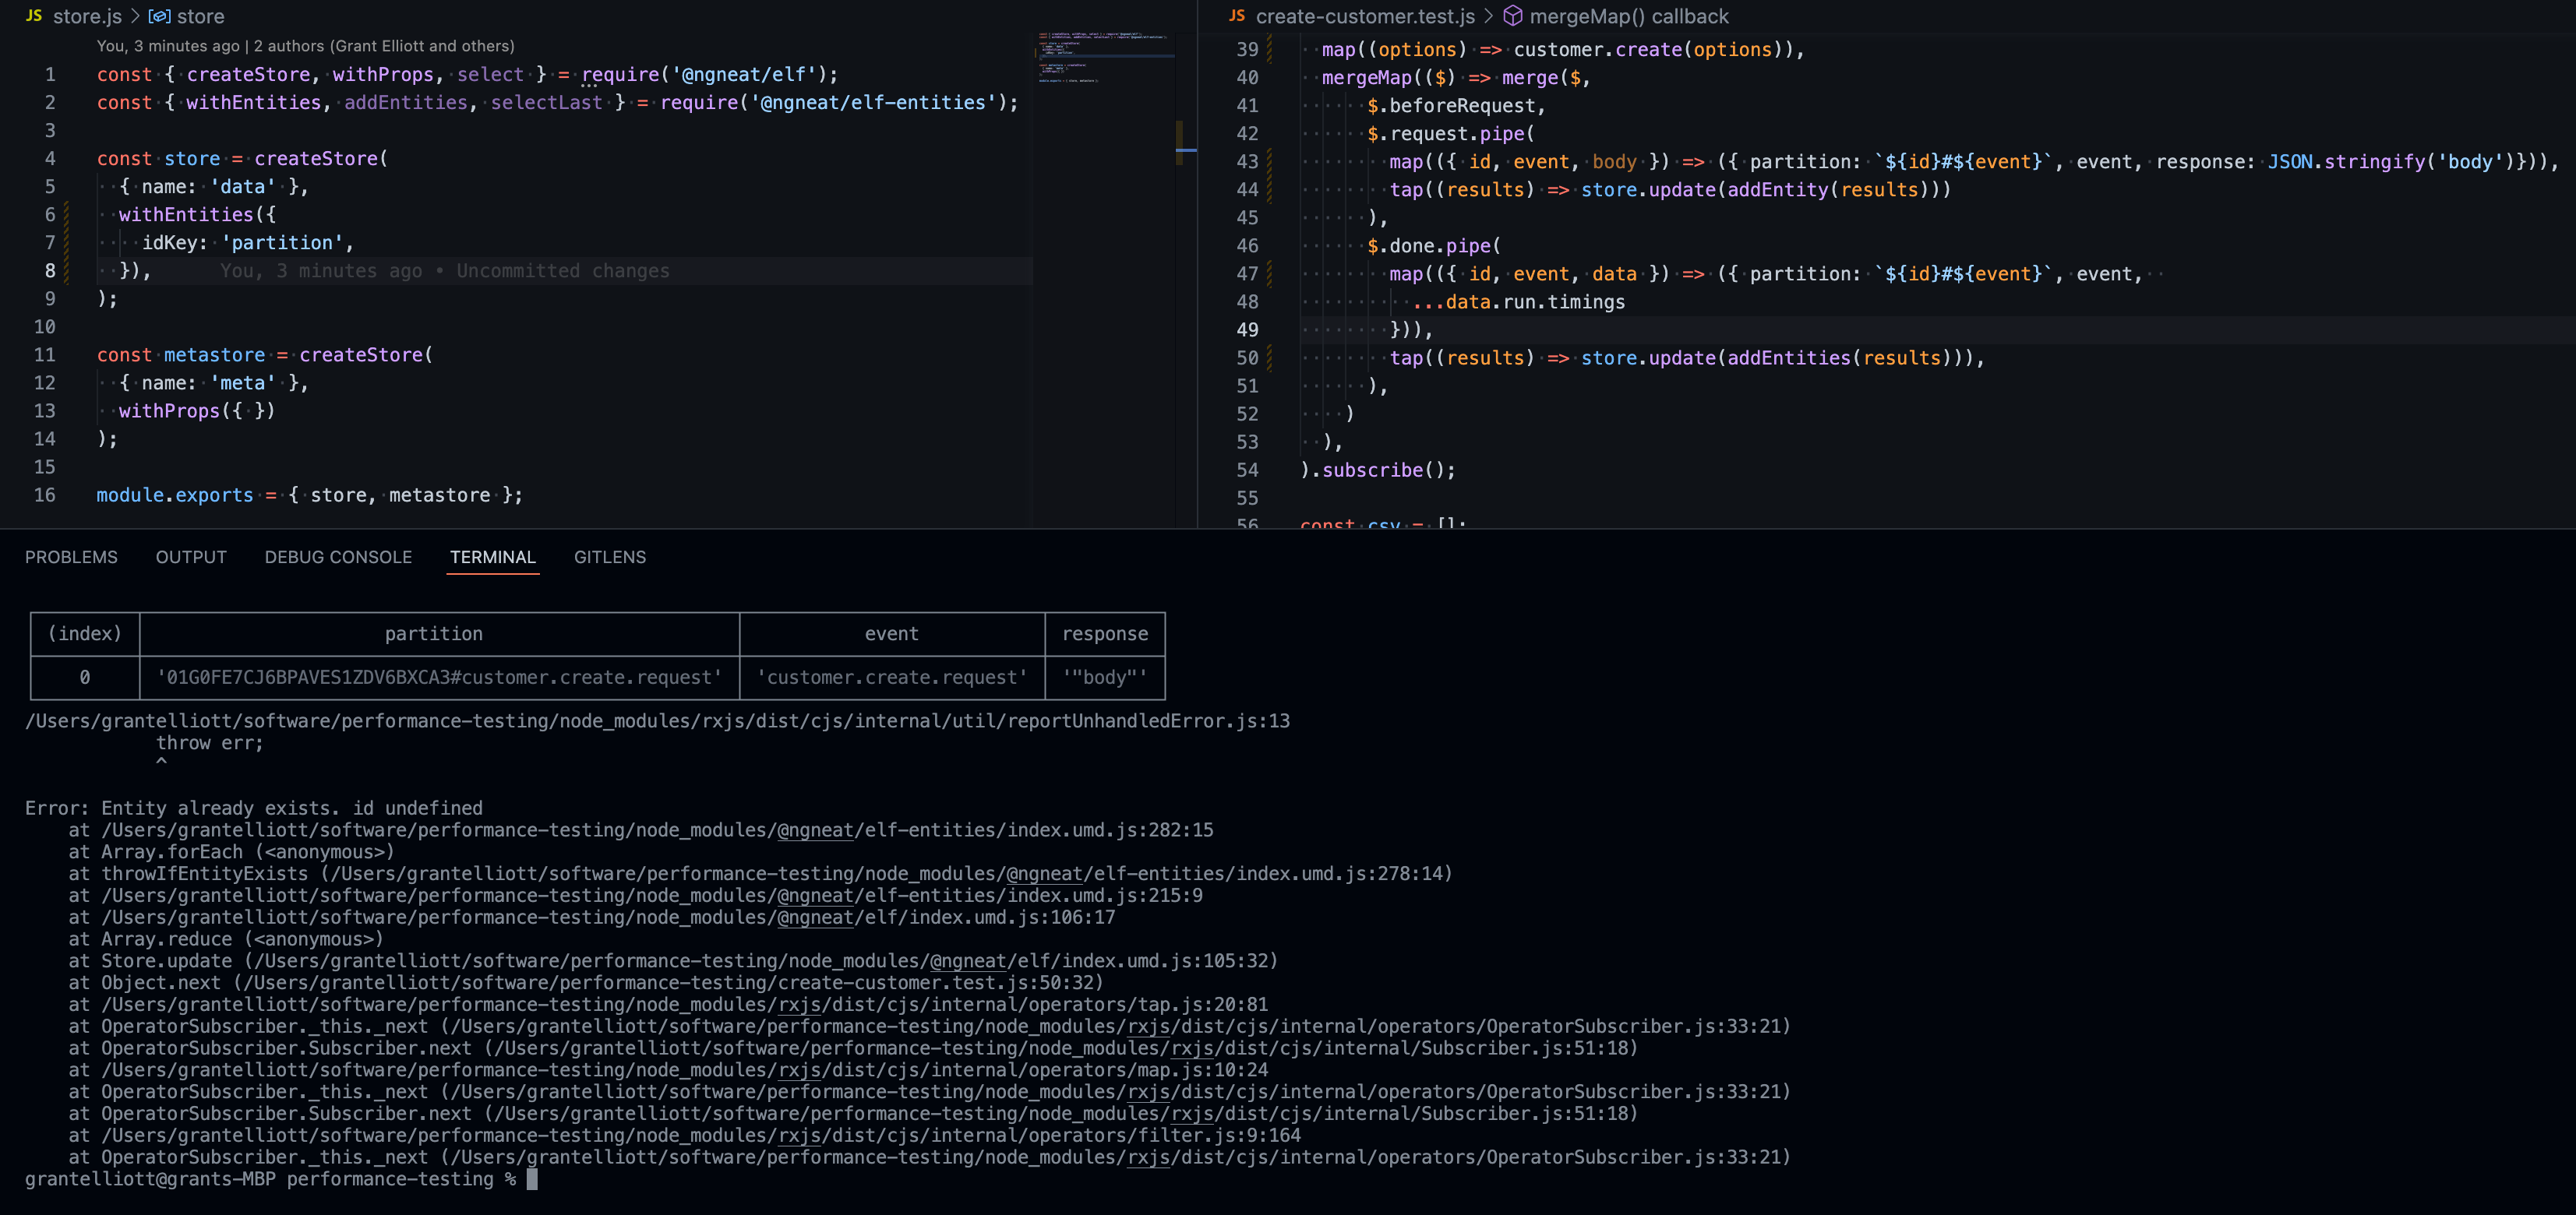Screen dimensions: 2576x1215
Task: Open the "store" symbol breadcrumb dropdown
Action: pos(201,16)
